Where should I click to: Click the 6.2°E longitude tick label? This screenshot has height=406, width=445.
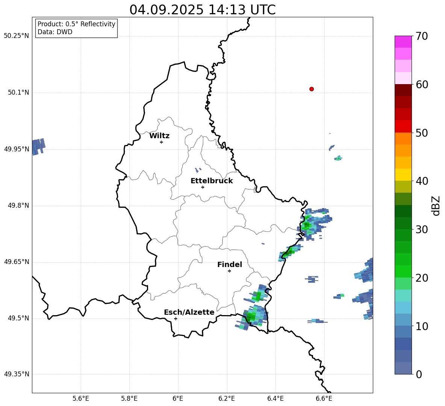pos(227,398)
